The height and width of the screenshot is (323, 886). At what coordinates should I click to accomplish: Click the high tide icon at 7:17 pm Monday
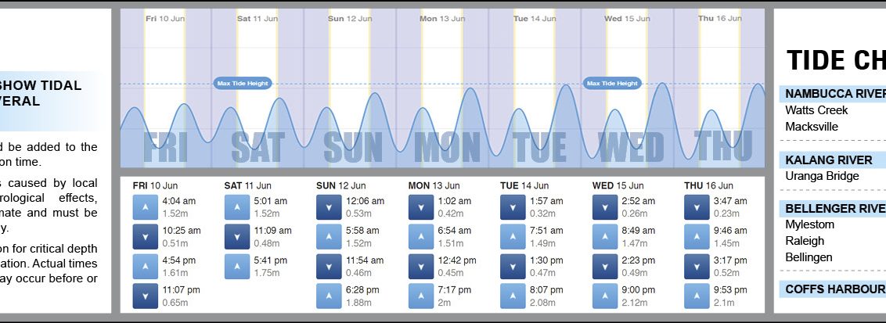point(420,296)
